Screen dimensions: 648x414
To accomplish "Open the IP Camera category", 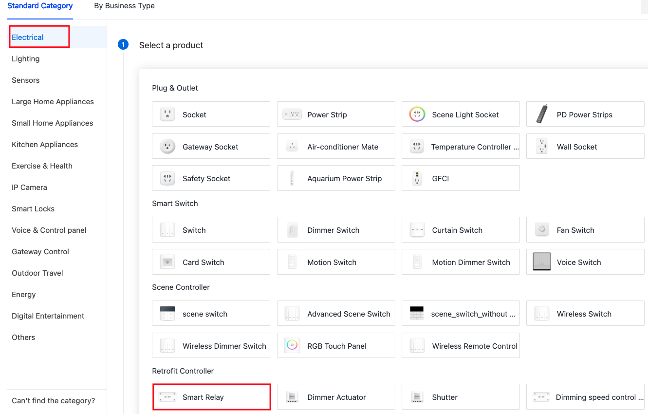I will click(29, 187).
